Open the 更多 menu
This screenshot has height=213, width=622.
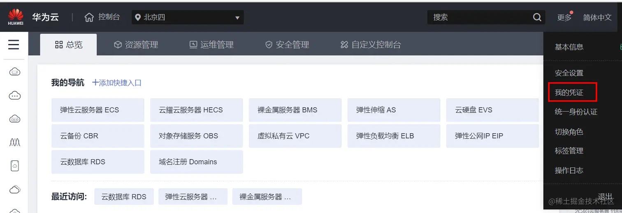[x=564, y=18]
